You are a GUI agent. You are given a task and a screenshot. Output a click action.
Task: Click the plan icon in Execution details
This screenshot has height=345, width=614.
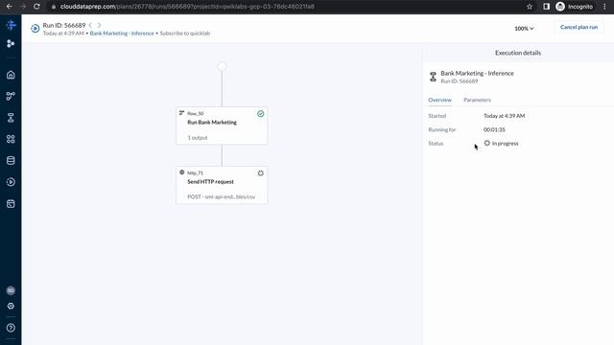click(x=433, y=77)
